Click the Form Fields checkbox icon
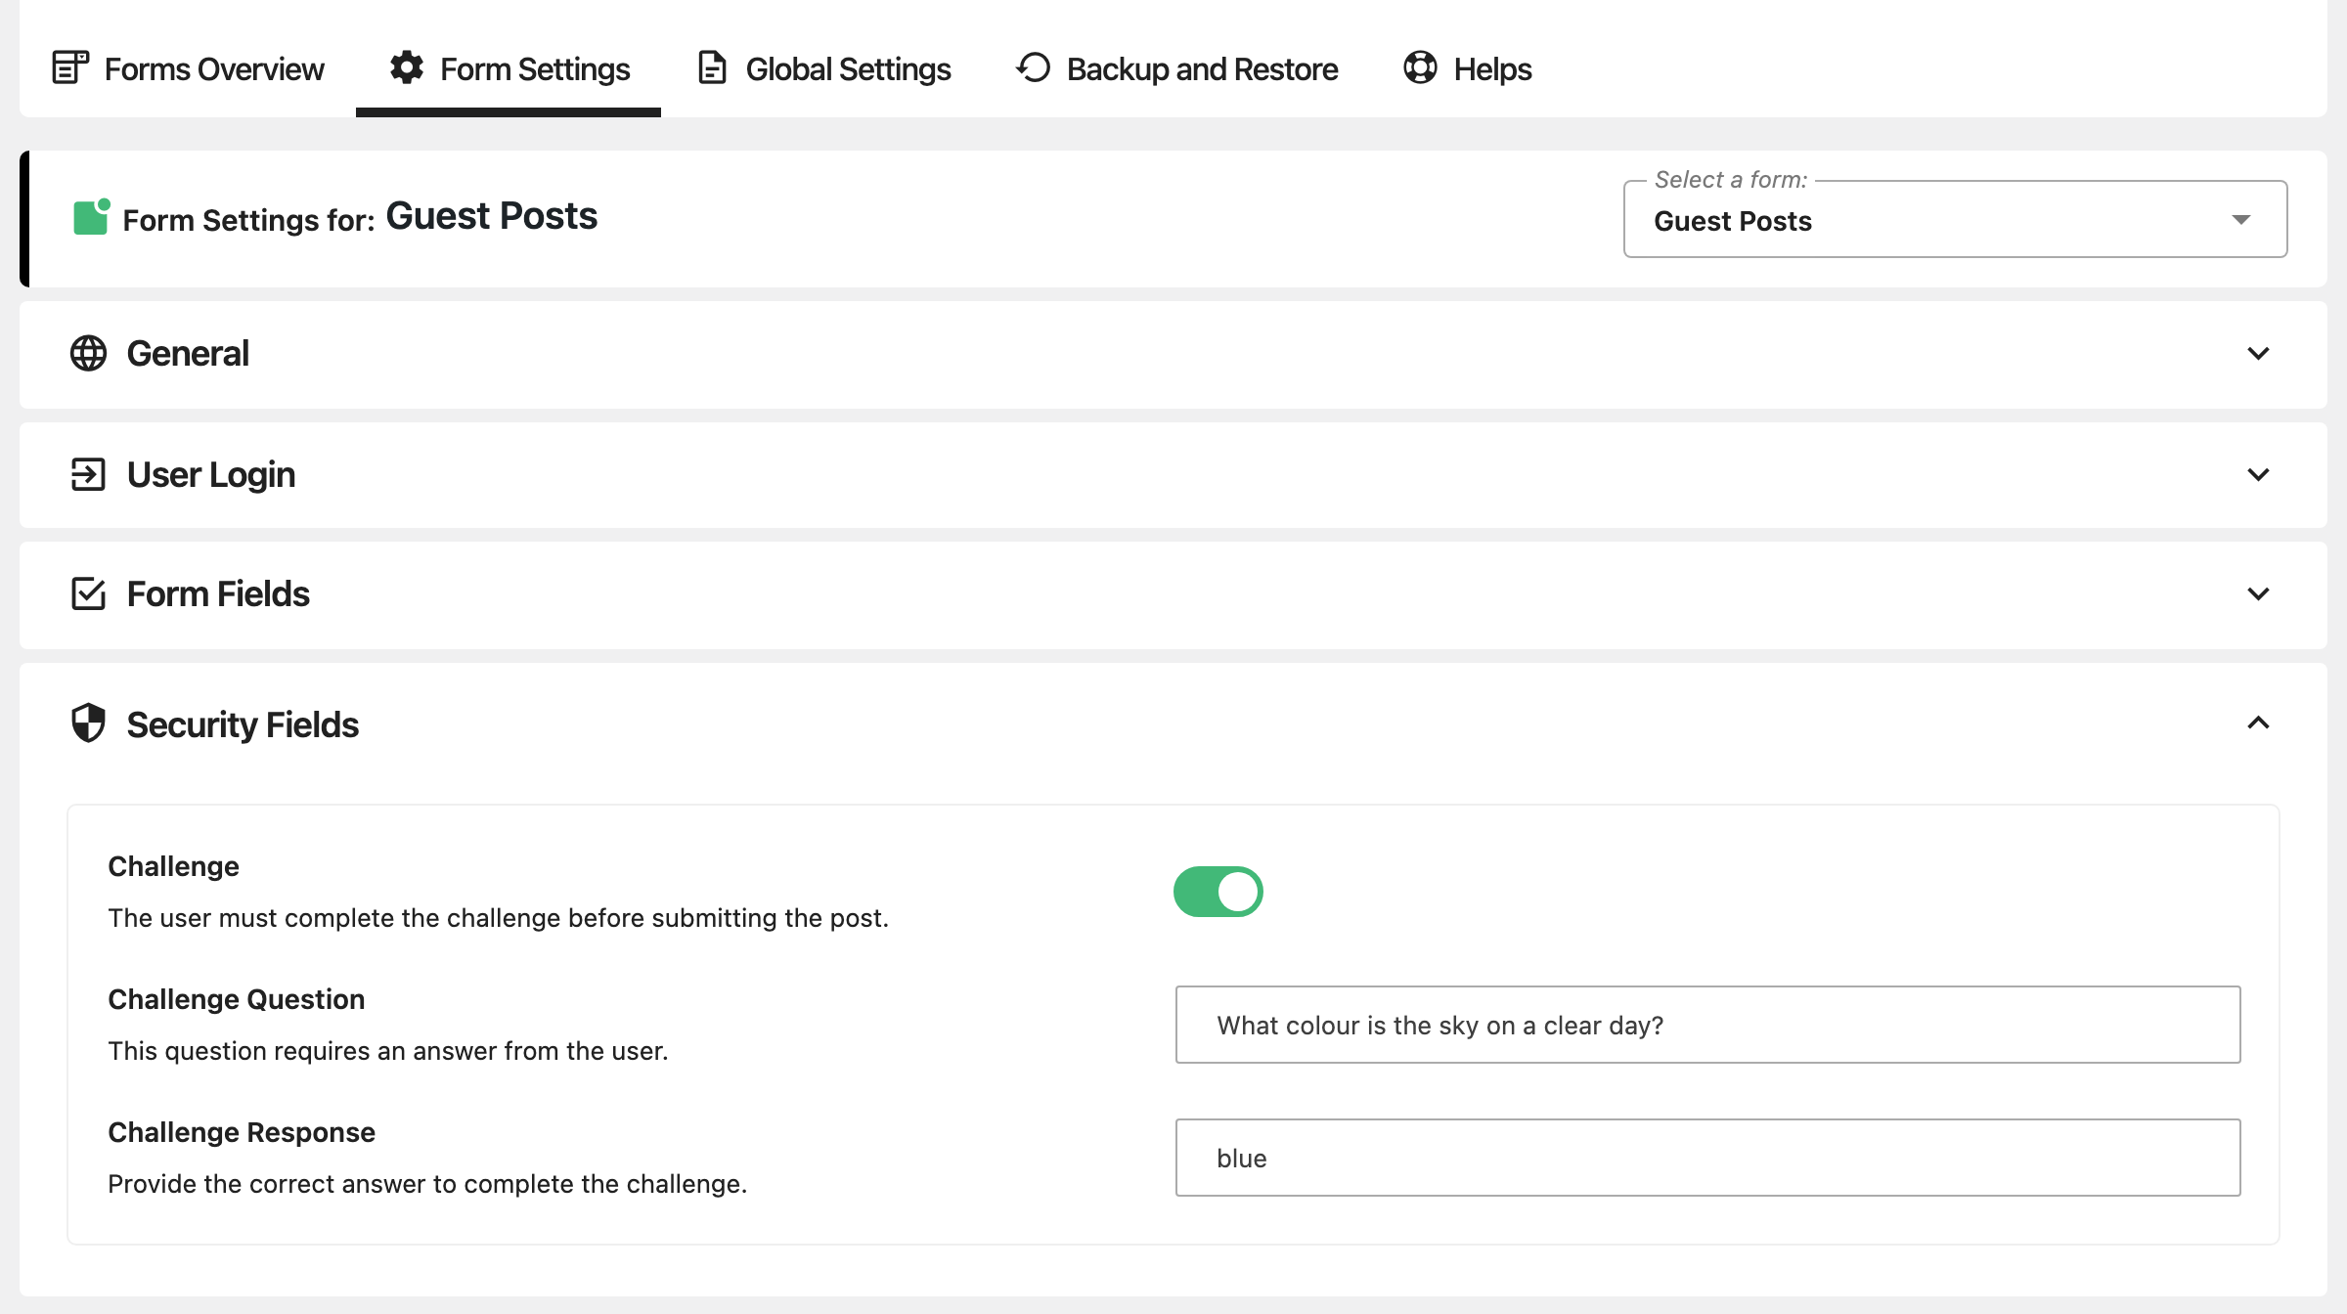The width and height of the screenshot is (2347, 1314). coord(88,593)
